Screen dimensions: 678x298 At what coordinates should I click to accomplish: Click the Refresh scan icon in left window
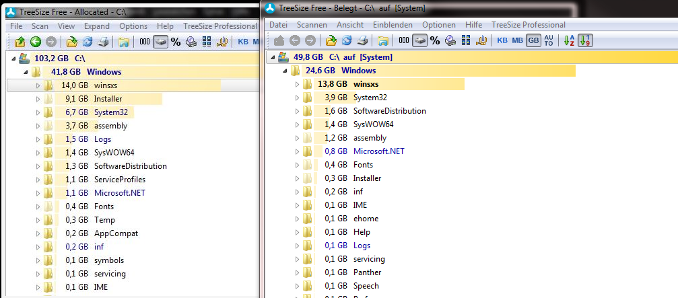[88, 42]
